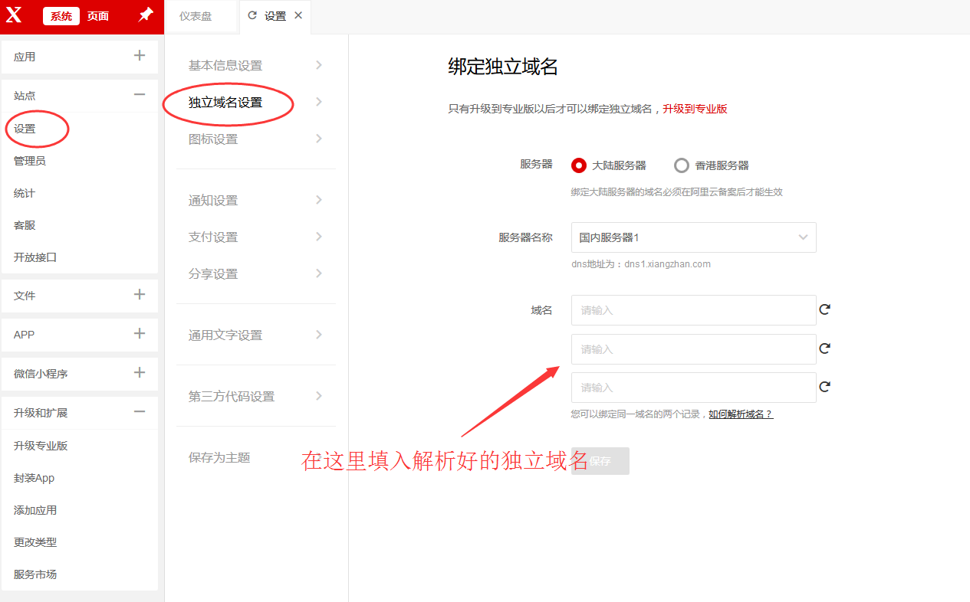Click chevron next to 图标设置
This screenshot has height=602, width=970.
(x=319, y=139)
